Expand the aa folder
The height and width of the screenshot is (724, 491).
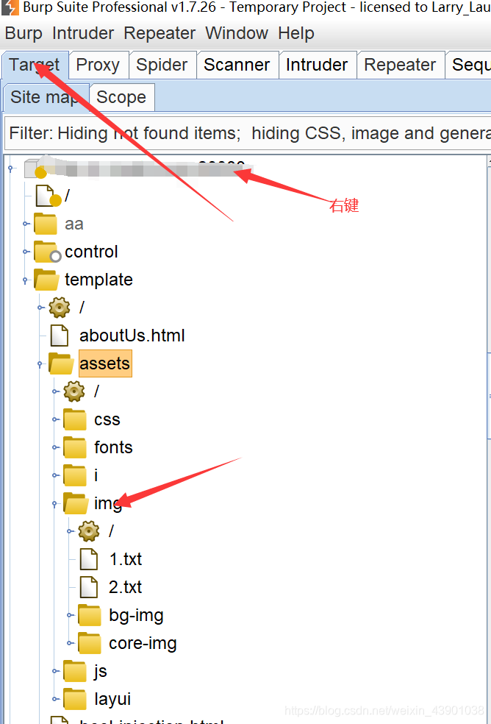pyautogui.click(x=26, y=224)
